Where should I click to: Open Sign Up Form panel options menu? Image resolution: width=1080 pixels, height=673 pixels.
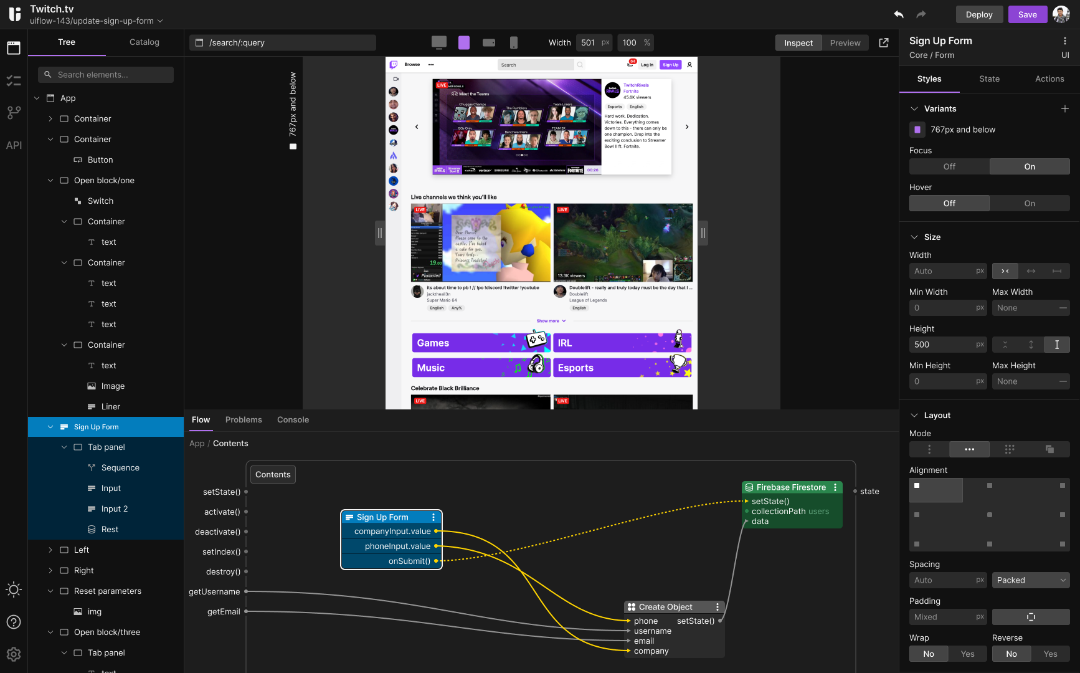(x=1065, y=41)
